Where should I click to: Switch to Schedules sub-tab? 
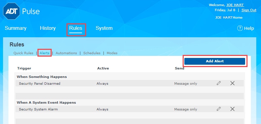92,53
